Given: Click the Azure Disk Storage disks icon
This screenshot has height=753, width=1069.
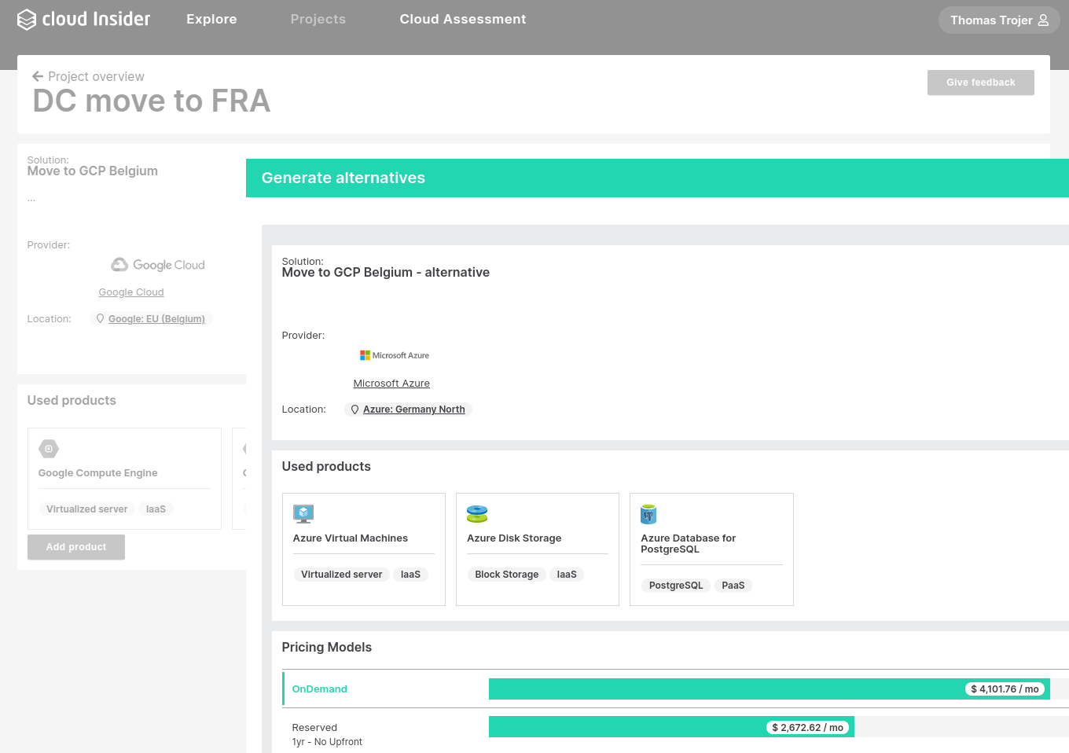Looking at the screenshot, I should click(477, 514).
